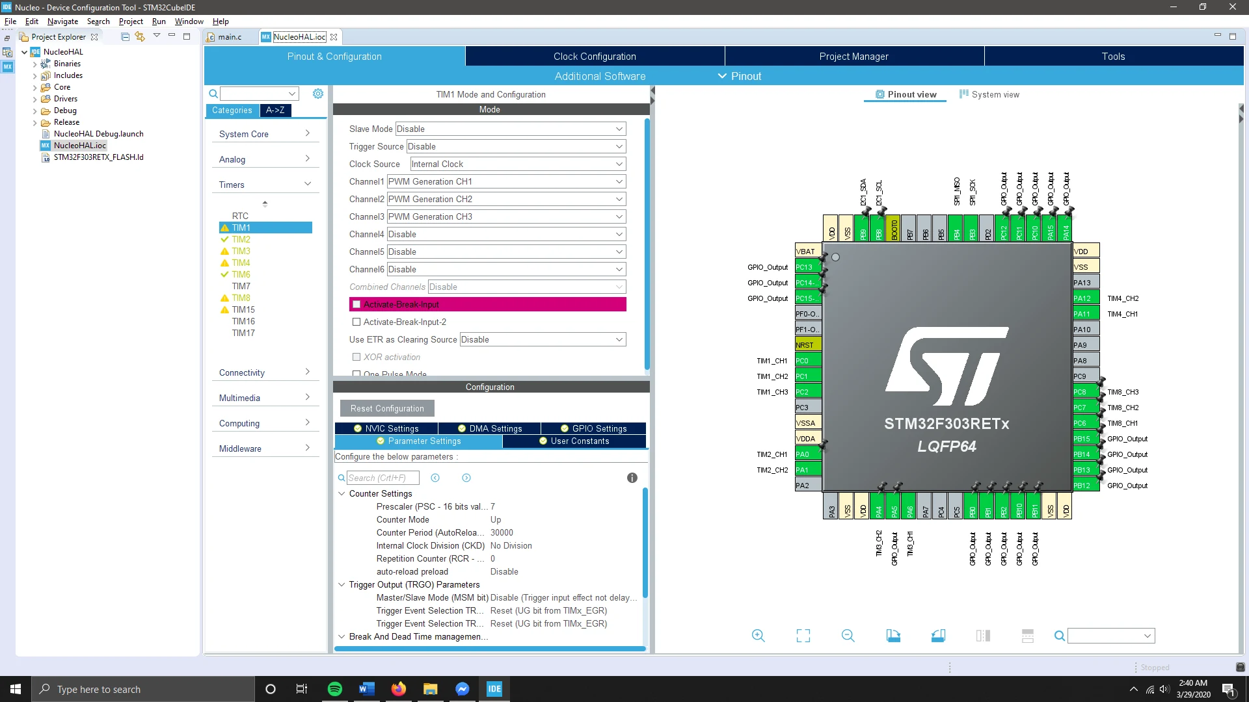This screenshot has width=1249, height=702.
Task: Open Windows Task View
Action: click(302, 689)
